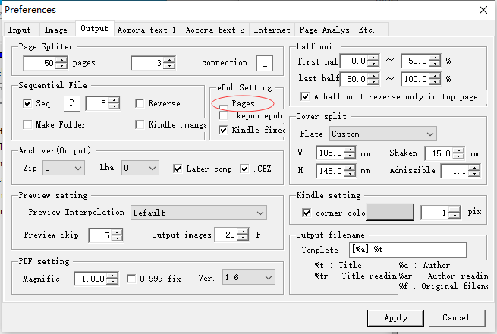
Task: Close the Preferences dialog
Action: tap(483, 10)
